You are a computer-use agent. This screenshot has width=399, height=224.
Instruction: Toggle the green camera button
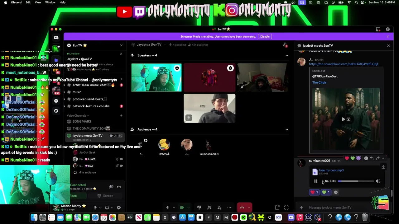(x=182, y=208)
